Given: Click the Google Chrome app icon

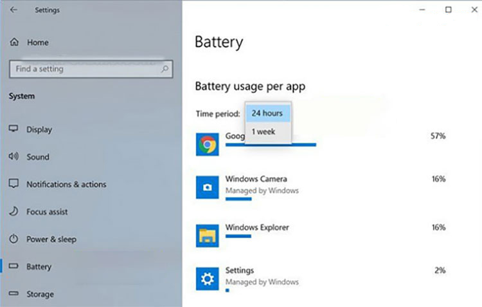Looking at the screenshot, I should point(208,144).
